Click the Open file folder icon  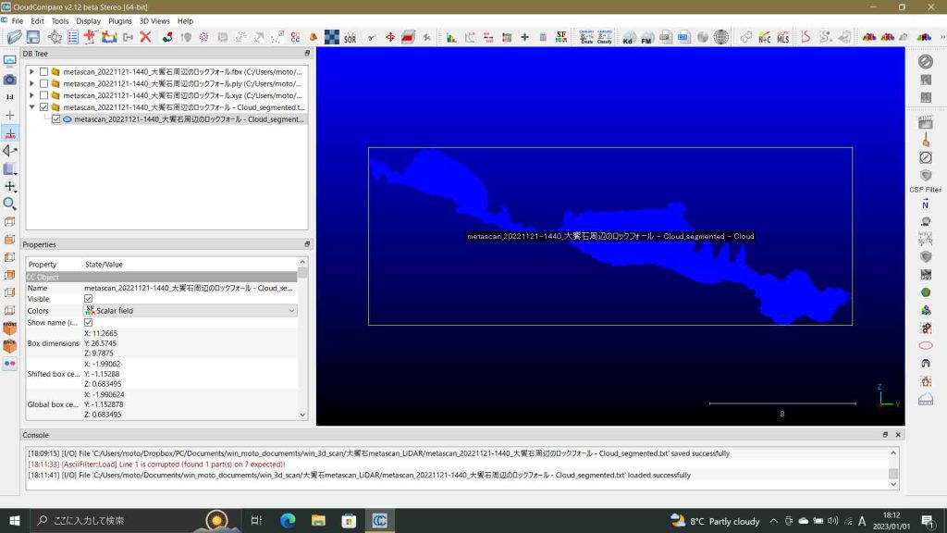point(15,37)
